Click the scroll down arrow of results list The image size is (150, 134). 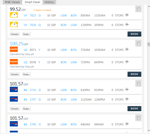pos(149,131)
